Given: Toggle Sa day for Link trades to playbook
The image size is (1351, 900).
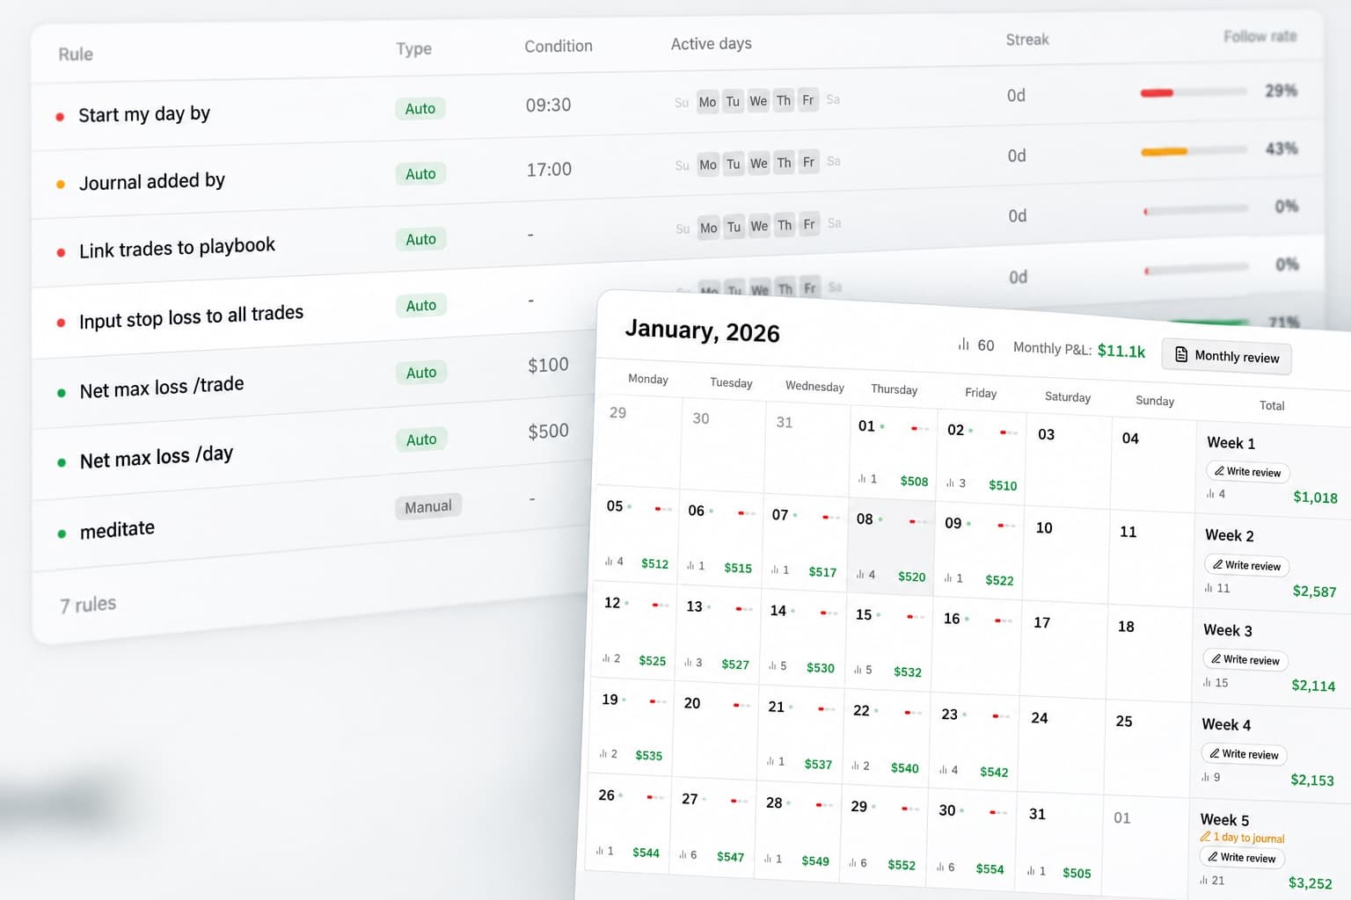Looking at the screenshot, I should (x=834, y=223).
